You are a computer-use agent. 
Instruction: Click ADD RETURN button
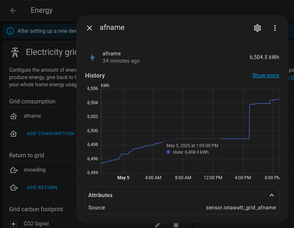(42, 188)
